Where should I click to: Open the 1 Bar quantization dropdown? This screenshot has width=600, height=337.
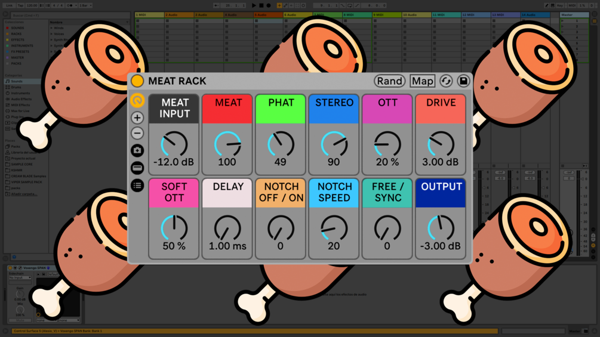click(86, 6)
